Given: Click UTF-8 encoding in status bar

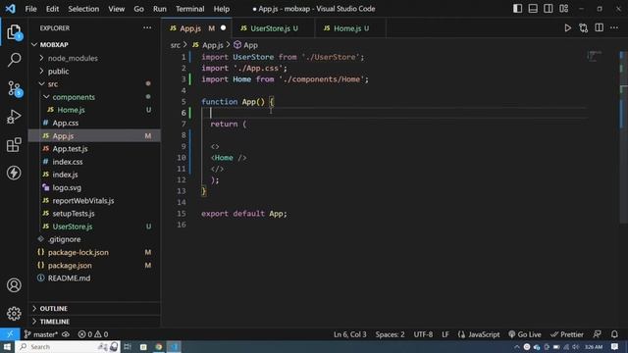Looking at the screenshot, I should coord(423,334).
